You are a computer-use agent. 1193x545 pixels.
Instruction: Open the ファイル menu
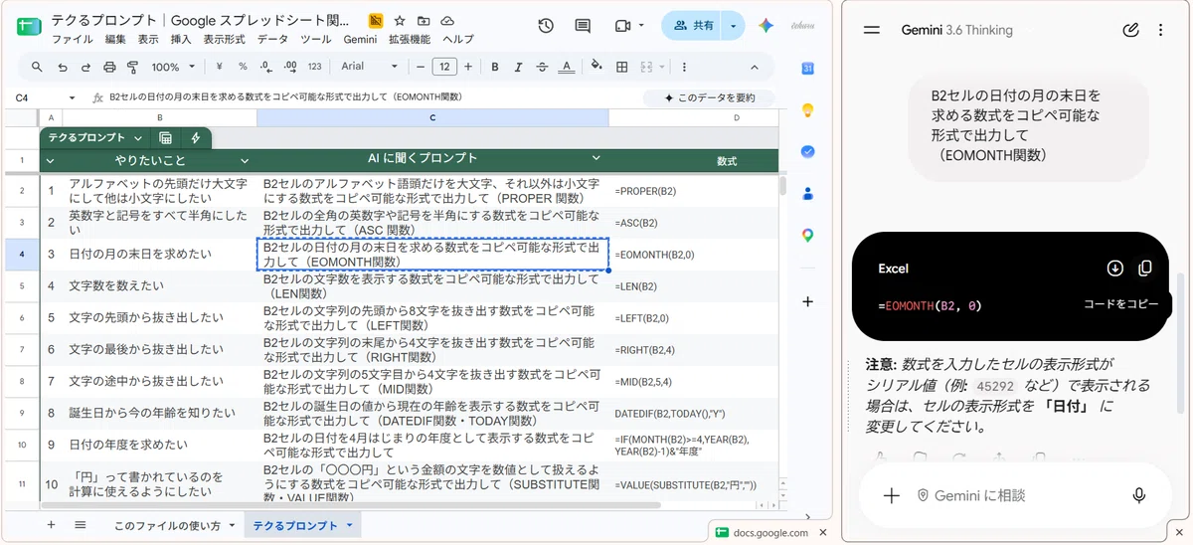click(x=72, y=40)
